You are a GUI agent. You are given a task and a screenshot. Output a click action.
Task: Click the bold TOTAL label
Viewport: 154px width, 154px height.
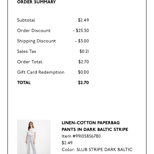[24, 83]
